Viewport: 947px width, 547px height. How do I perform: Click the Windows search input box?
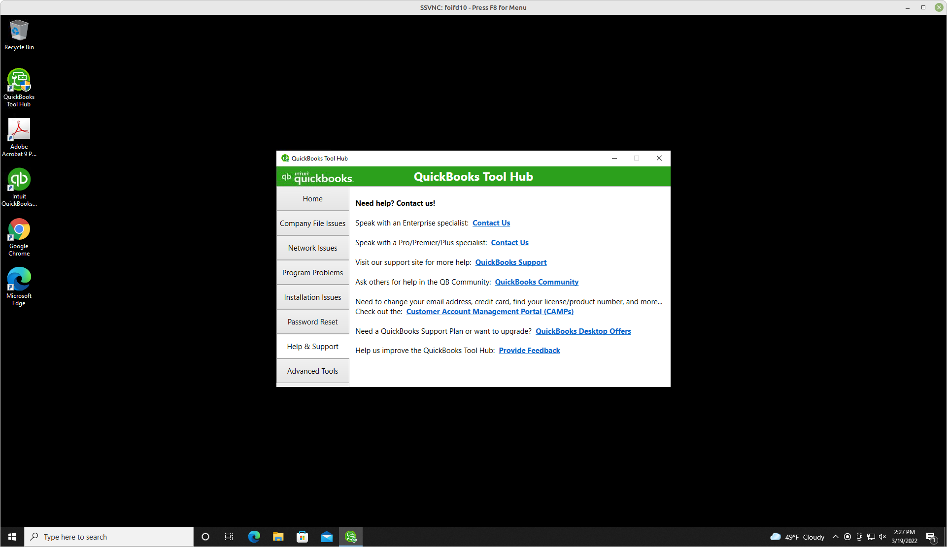113,537
